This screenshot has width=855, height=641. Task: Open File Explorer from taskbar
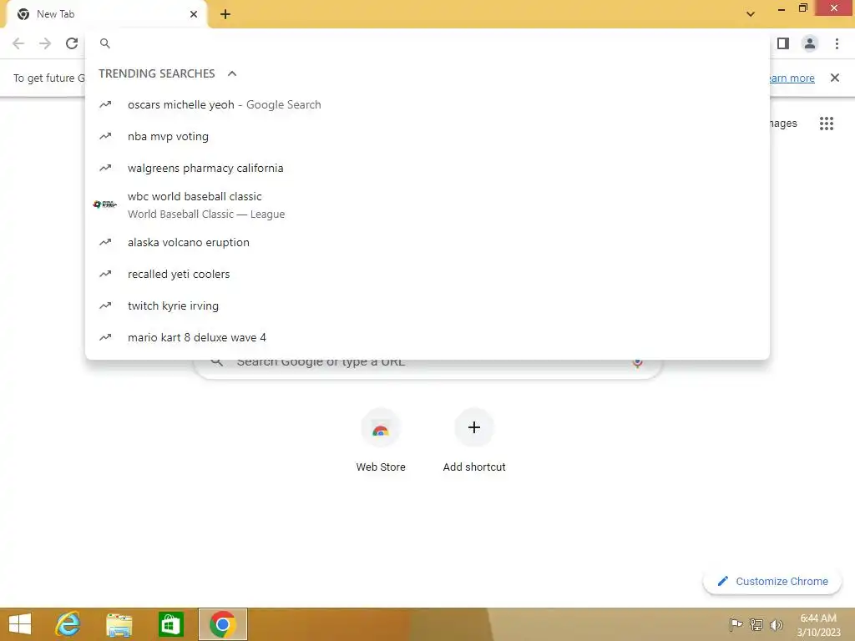119,624
